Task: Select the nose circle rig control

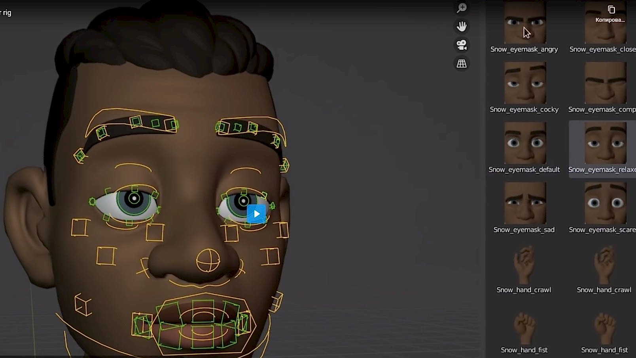Action: [x=208, y=261]
